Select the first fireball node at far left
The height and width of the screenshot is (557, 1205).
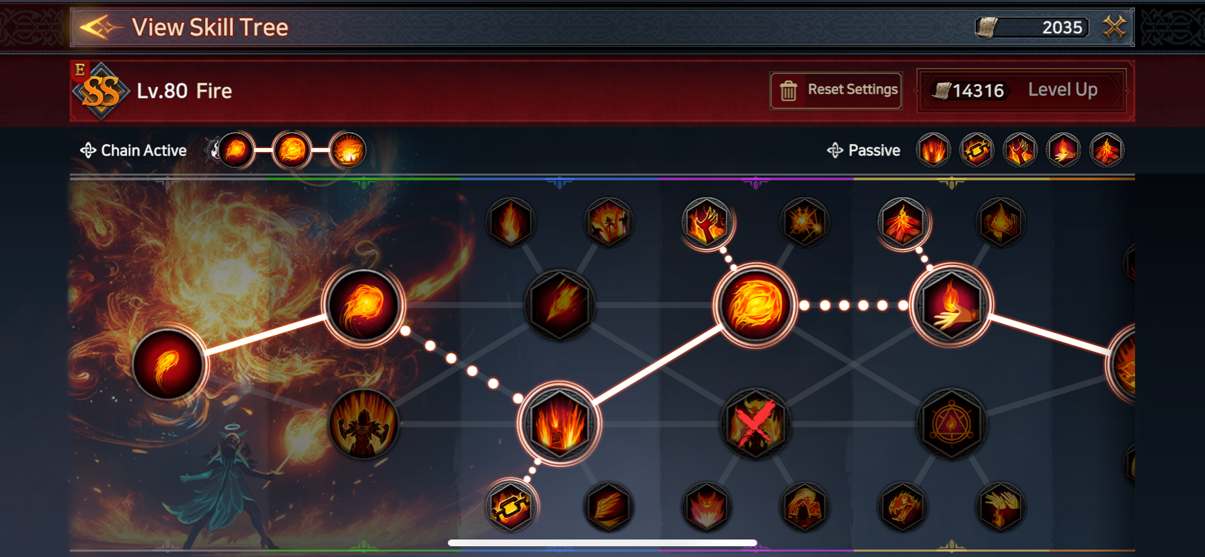(x=168, y=364)
